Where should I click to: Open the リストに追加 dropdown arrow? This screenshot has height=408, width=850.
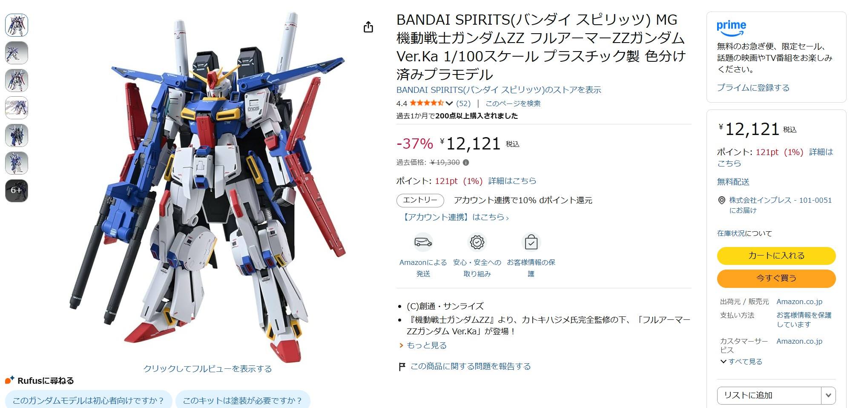[828, 395]
